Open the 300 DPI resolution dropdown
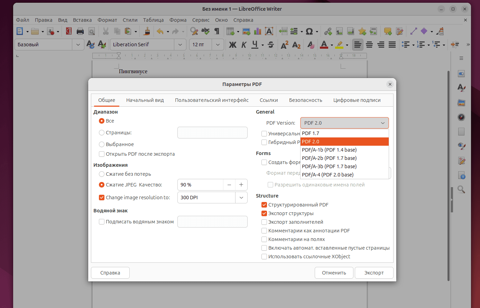Screen dimensions: 480x308 (x=241, y=198)
